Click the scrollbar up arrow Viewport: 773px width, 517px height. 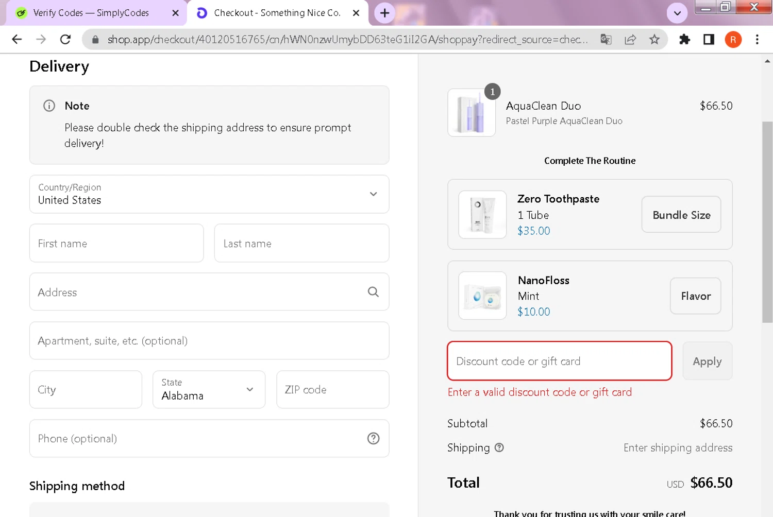[x=767, y=61]
